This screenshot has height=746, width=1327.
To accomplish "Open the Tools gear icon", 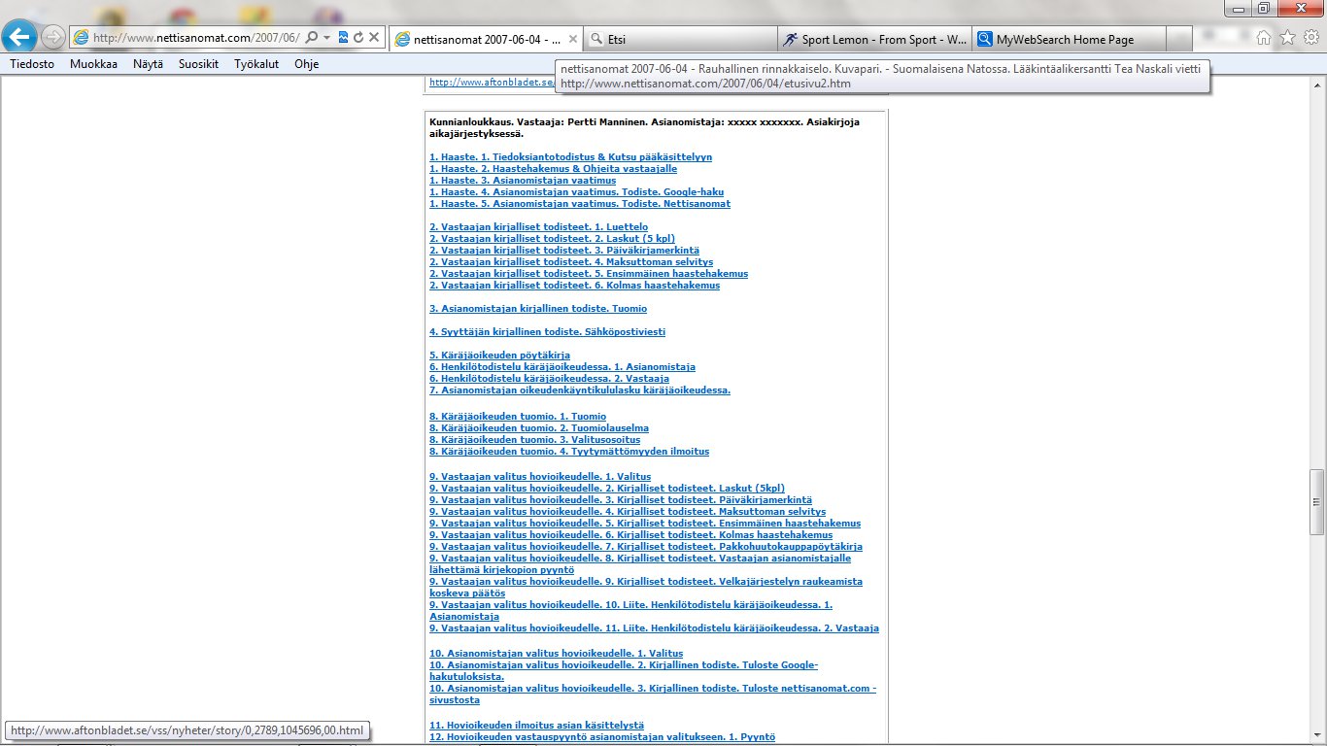I will [1310, 38].
